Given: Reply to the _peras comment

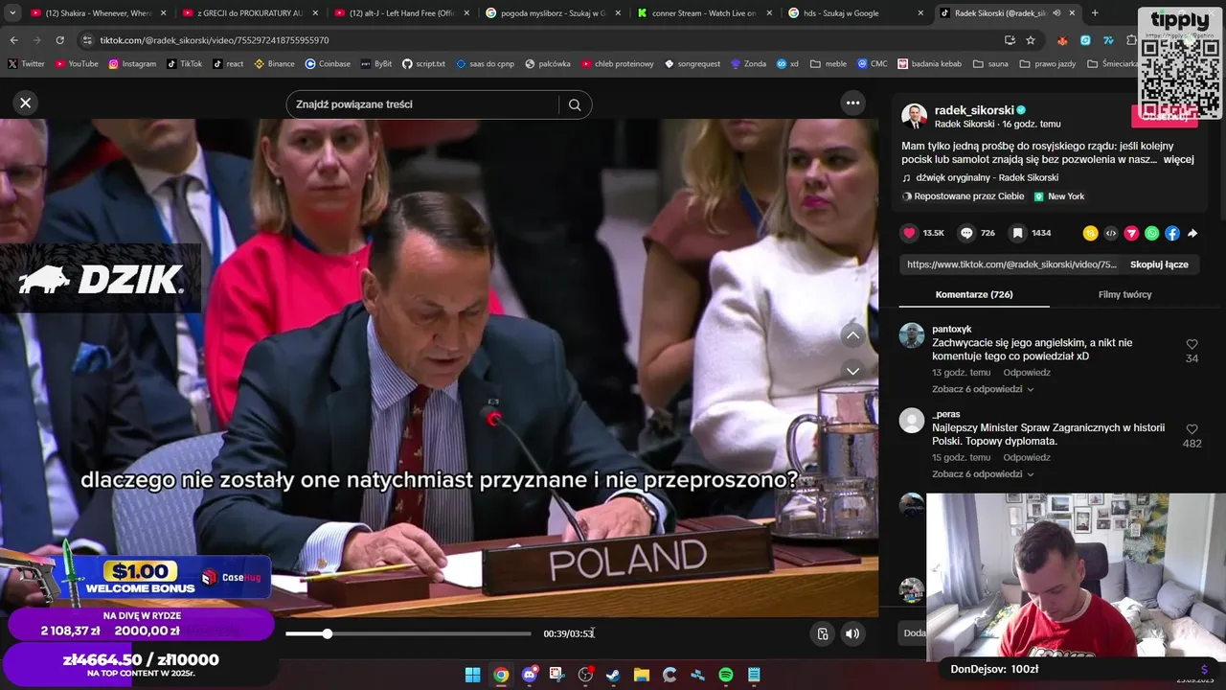Looking at the screenshot, I should [1027, 457].
